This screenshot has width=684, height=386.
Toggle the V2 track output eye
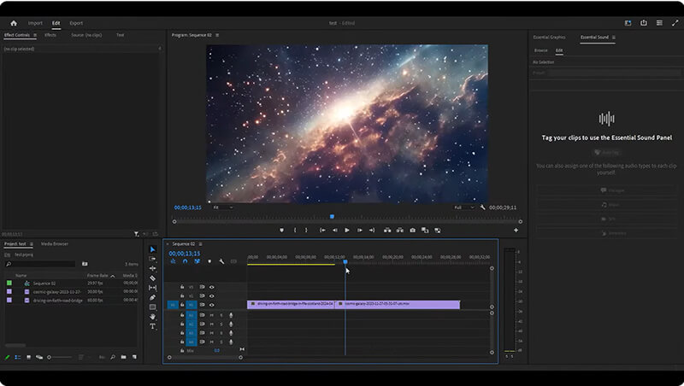[212, 295]
